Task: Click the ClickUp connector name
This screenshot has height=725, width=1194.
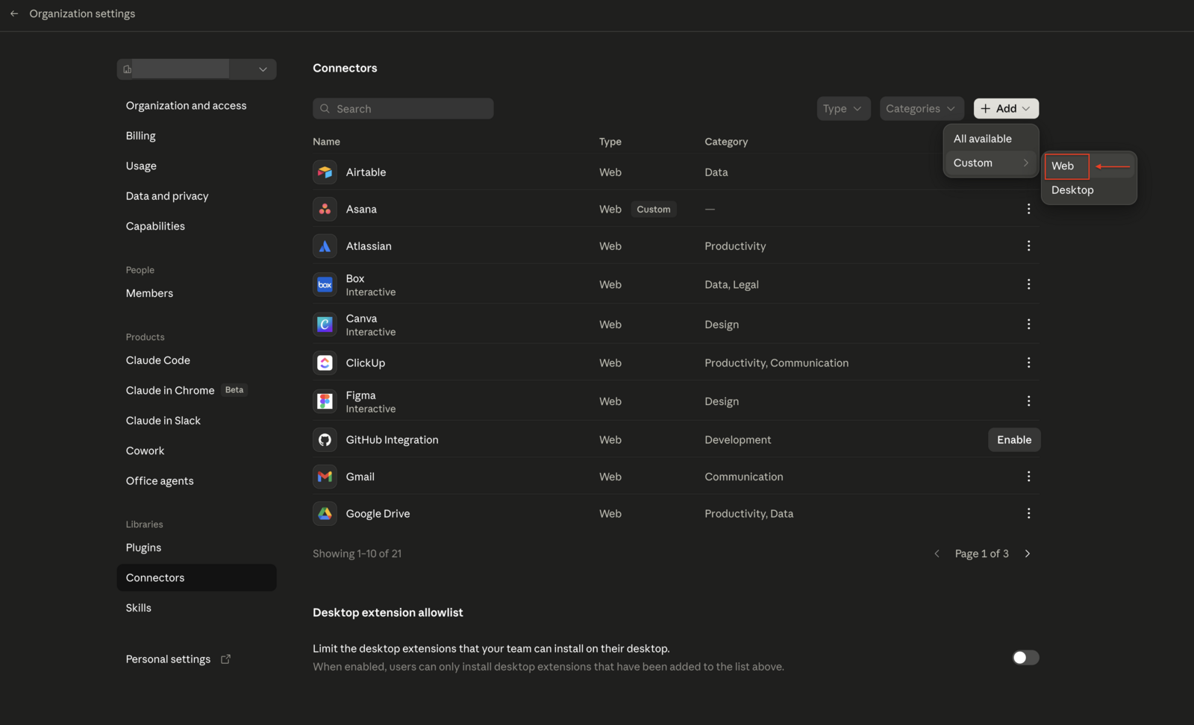Action: [x=366, y=363]
